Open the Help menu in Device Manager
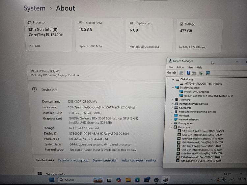This screenshot has height=185, width=247. [200, 67]
